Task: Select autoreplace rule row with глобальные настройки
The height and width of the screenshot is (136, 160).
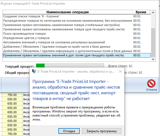Action: click(x=77, y=25)
